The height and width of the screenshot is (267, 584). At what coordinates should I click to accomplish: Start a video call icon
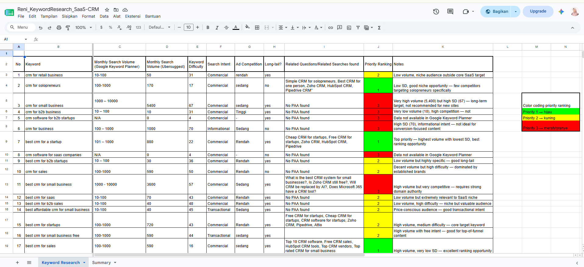pyautogui.click(x=465, y=12)
